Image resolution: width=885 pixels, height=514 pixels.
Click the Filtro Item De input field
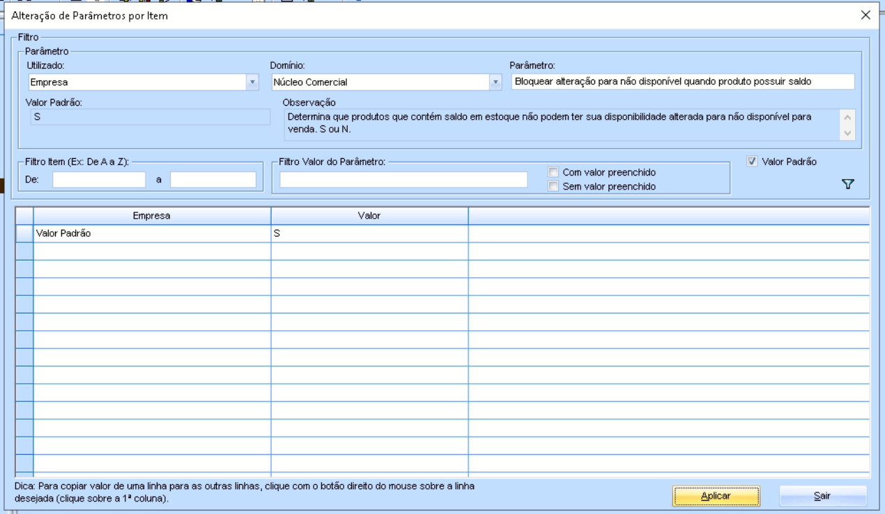[x=99, y=180]
